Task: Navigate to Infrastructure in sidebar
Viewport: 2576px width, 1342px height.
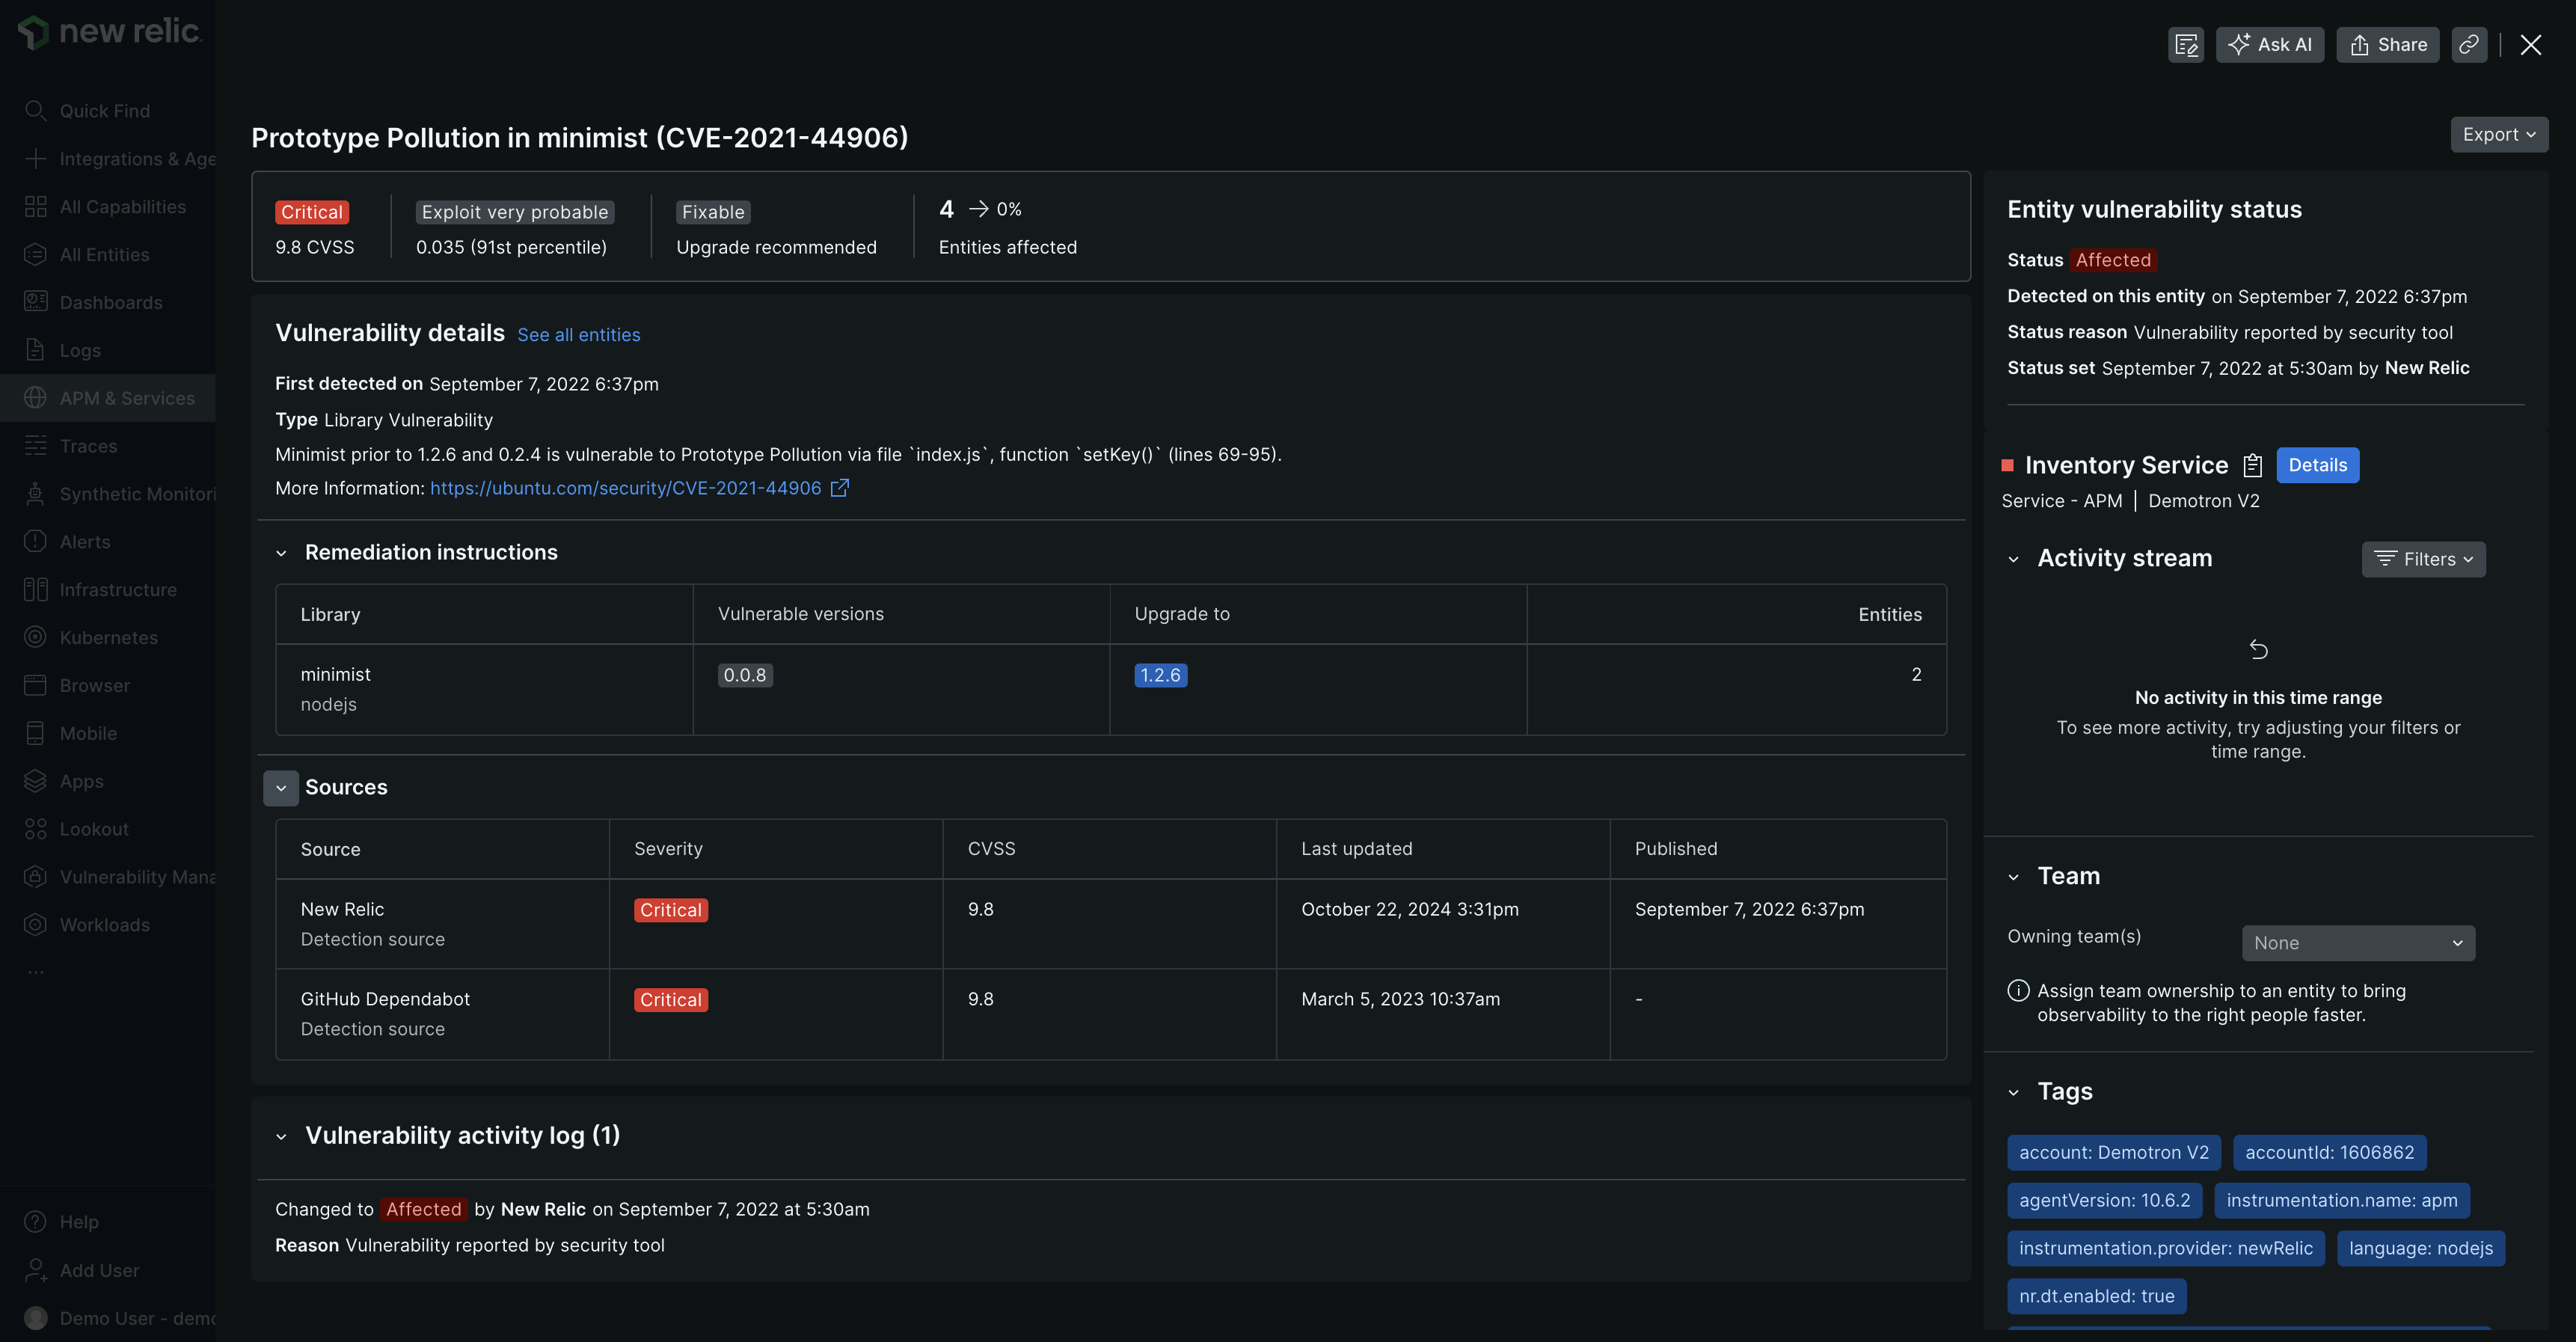Action: coord(108,590)
